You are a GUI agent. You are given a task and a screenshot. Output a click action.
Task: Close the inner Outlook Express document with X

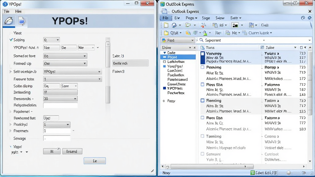[310, 11]
